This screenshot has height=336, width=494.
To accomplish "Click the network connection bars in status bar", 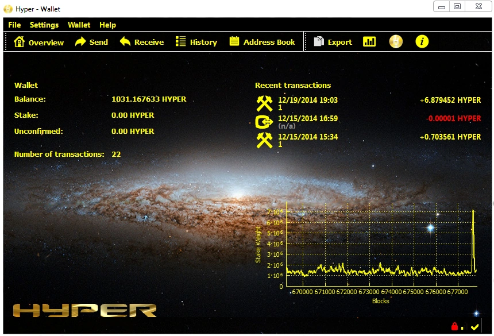I will 464,327.
